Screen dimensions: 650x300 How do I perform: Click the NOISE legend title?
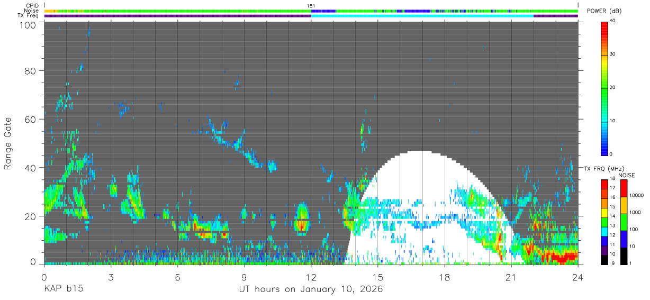(x=627, y=175)
